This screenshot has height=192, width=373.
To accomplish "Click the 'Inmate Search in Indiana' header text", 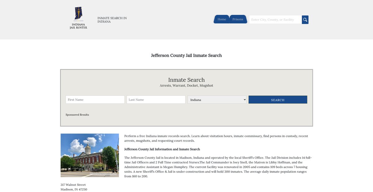I will pos(112,20).
